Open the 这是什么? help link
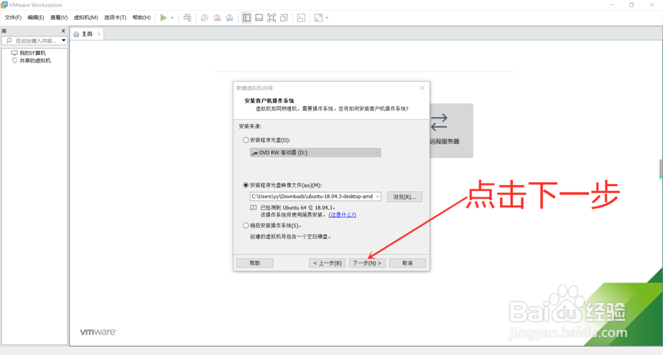Image resolution: width=663 pixels, height=355 pixels. (342, 215)
